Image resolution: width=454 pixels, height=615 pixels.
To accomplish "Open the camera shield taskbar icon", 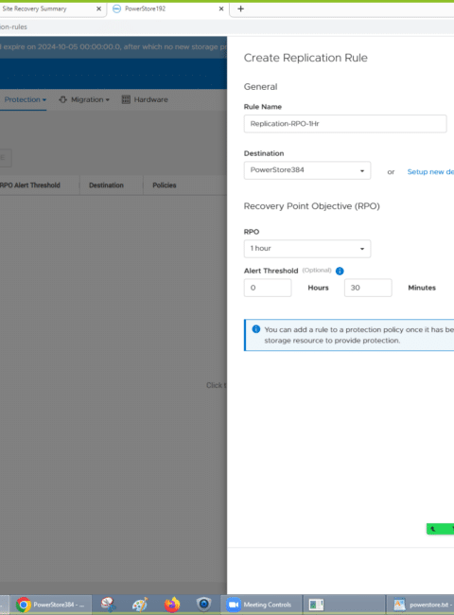I will click(204, 605).
